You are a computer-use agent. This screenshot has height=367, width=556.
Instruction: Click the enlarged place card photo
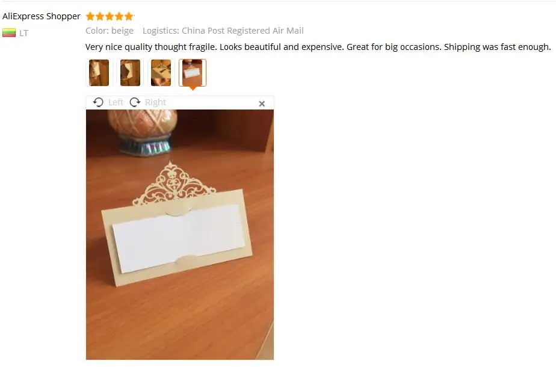[180, 235]
